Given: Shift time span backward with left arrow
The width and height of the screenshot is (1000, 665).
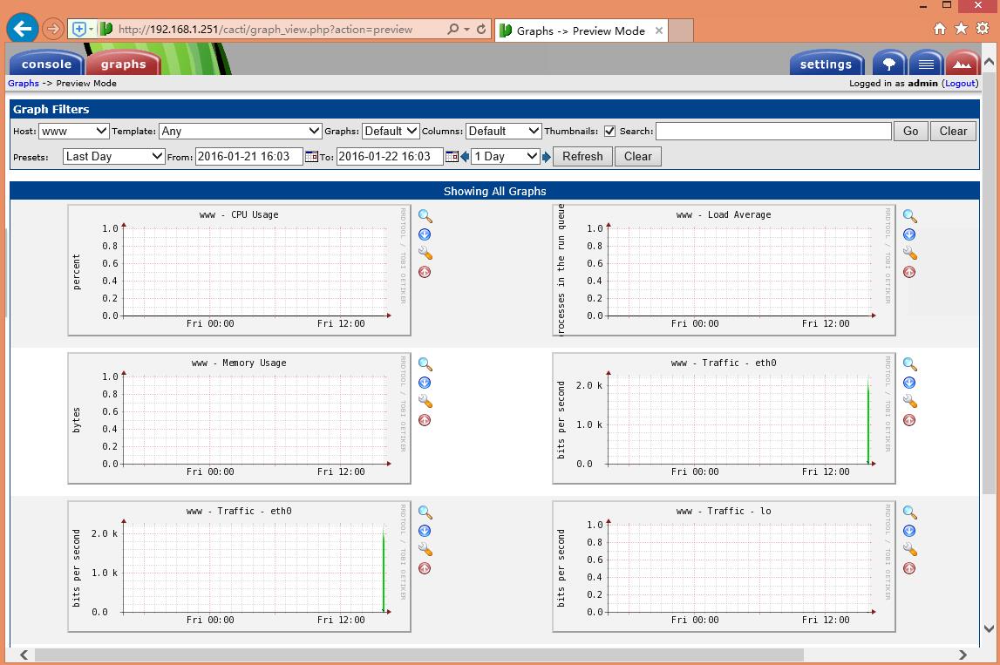Looking at the screenshot, I should 465,156.
